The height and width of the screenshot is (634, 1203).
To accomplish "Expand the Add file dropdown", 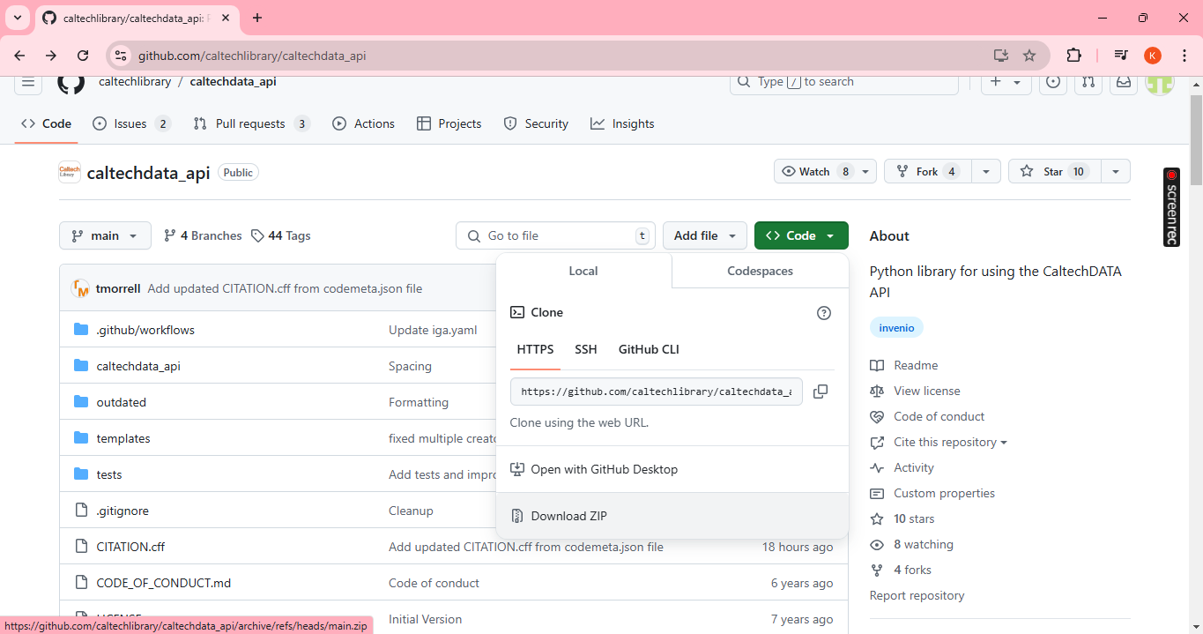I will coord(705,235).
